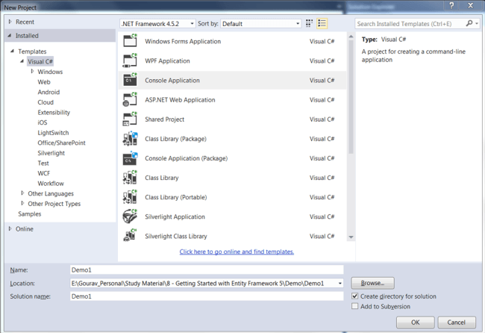Select the Android category
485x333 pixels.
48,92
